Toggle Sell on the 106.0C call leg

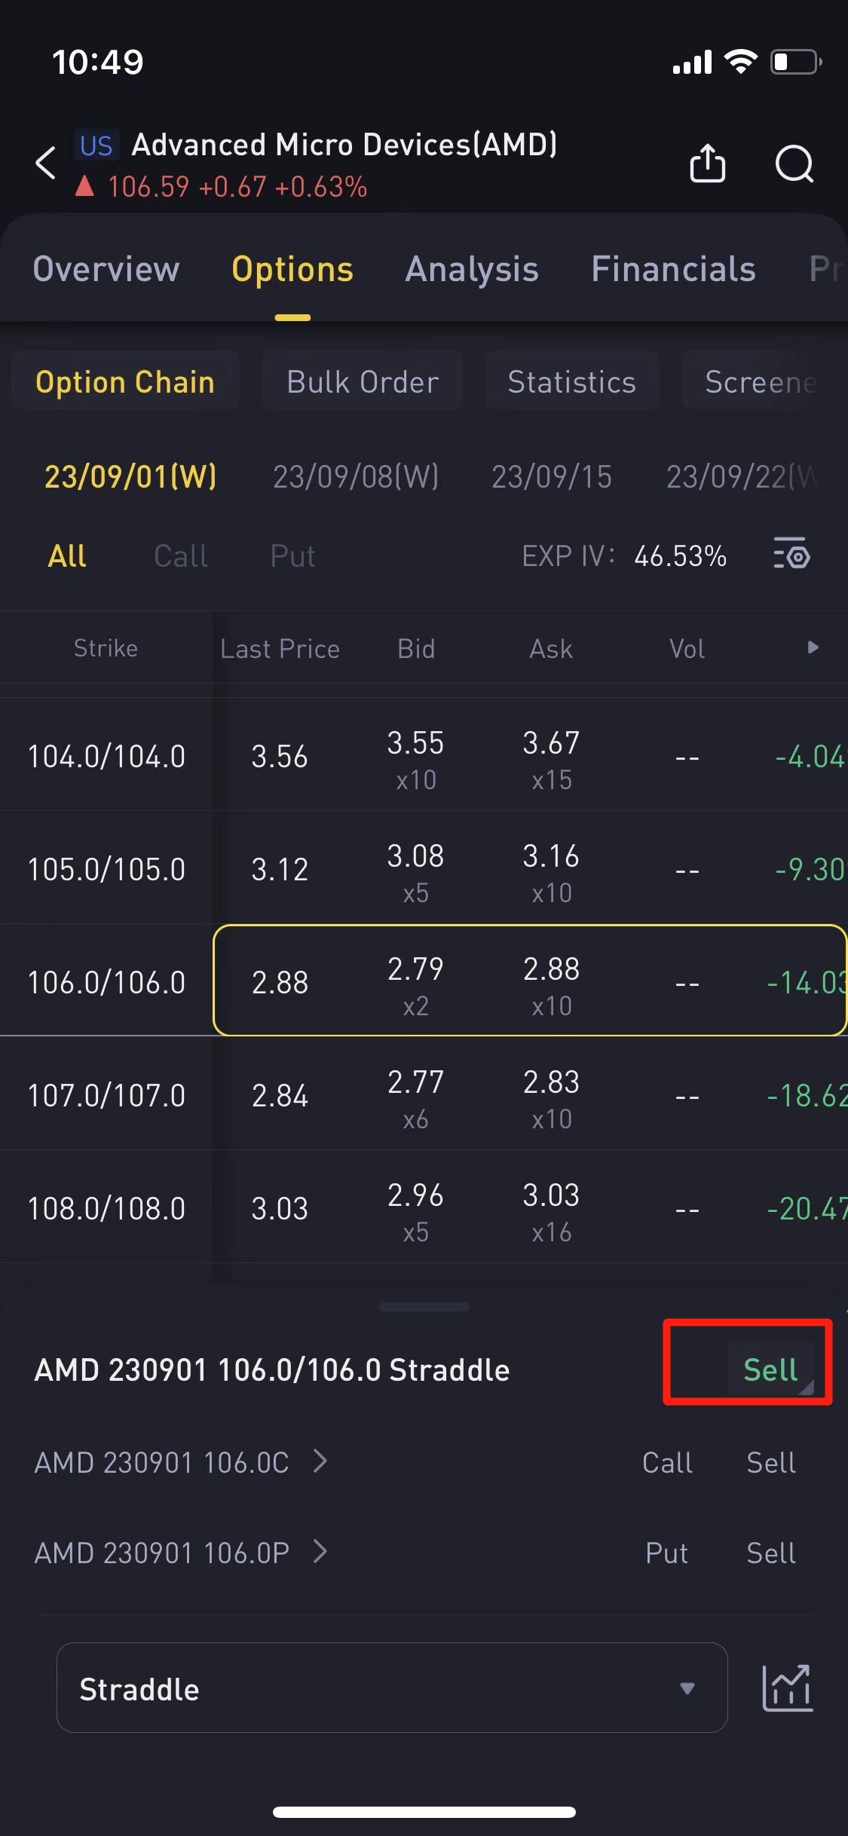tap(770, 1462)
